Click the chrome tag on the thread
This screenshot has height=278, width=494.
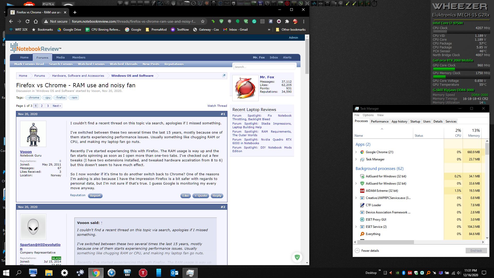pos(33,98)
